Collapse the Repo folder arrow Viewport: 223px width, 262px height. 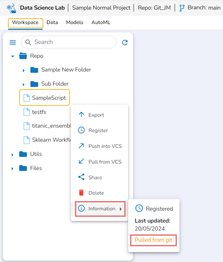click(13, 56)
